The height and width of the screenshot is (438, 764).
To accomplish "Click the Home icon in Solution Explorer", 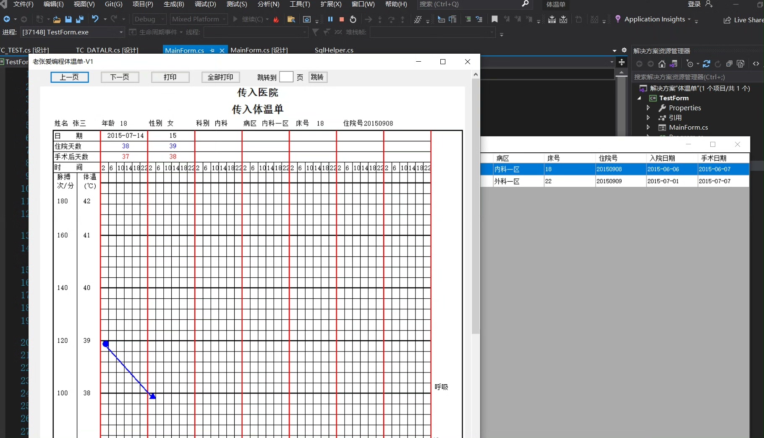I will click(662, 64).
